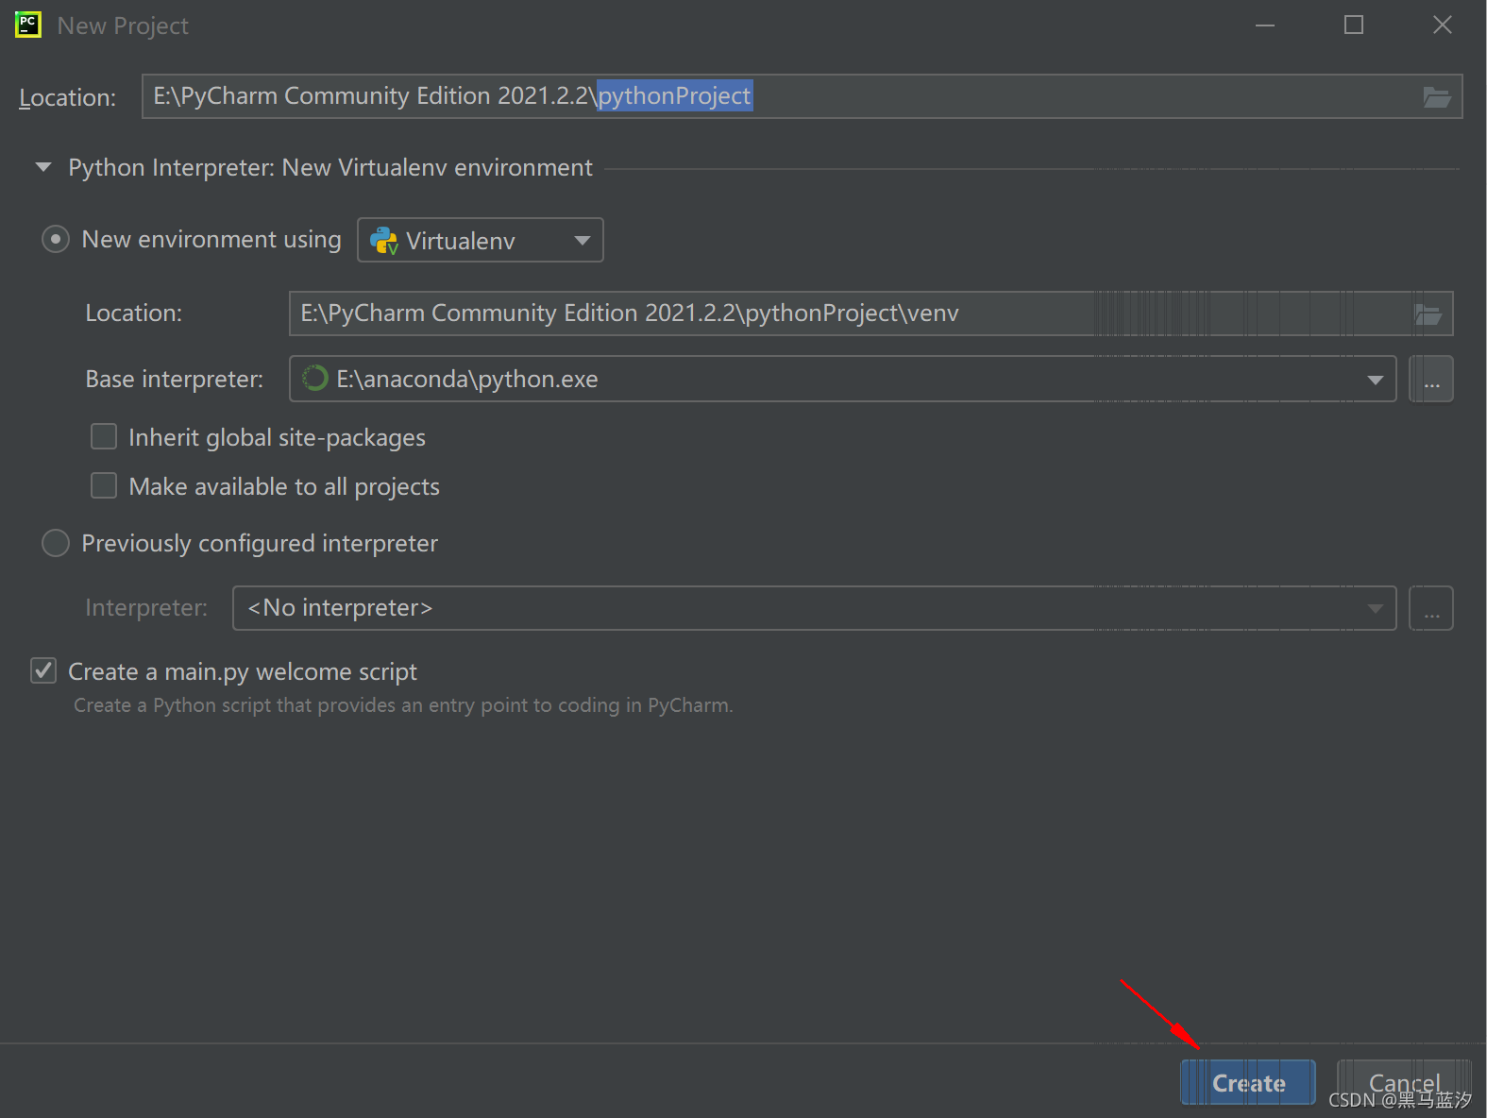Click the venv Location path field

point(870,313)
